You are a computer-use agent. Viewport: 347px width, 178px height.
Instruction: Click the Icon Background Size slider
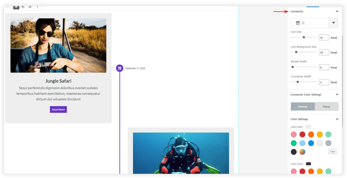(304, 52)
